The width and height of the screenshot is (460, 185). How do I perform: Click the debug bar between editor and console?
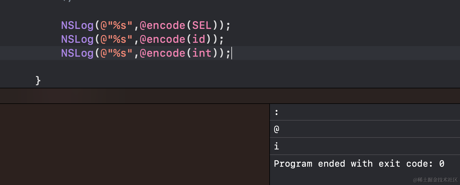(x=230, y=96)
